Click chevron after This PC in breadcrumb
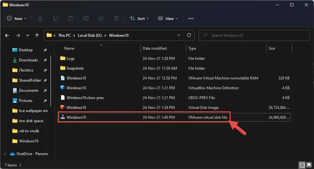 (x=74, y=35)
